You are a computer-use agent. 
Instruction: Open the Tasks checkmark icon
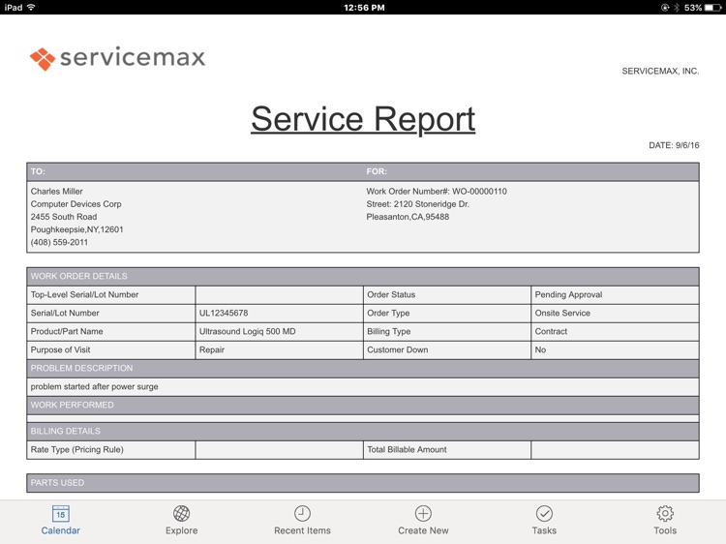click(x=544, y=513)
